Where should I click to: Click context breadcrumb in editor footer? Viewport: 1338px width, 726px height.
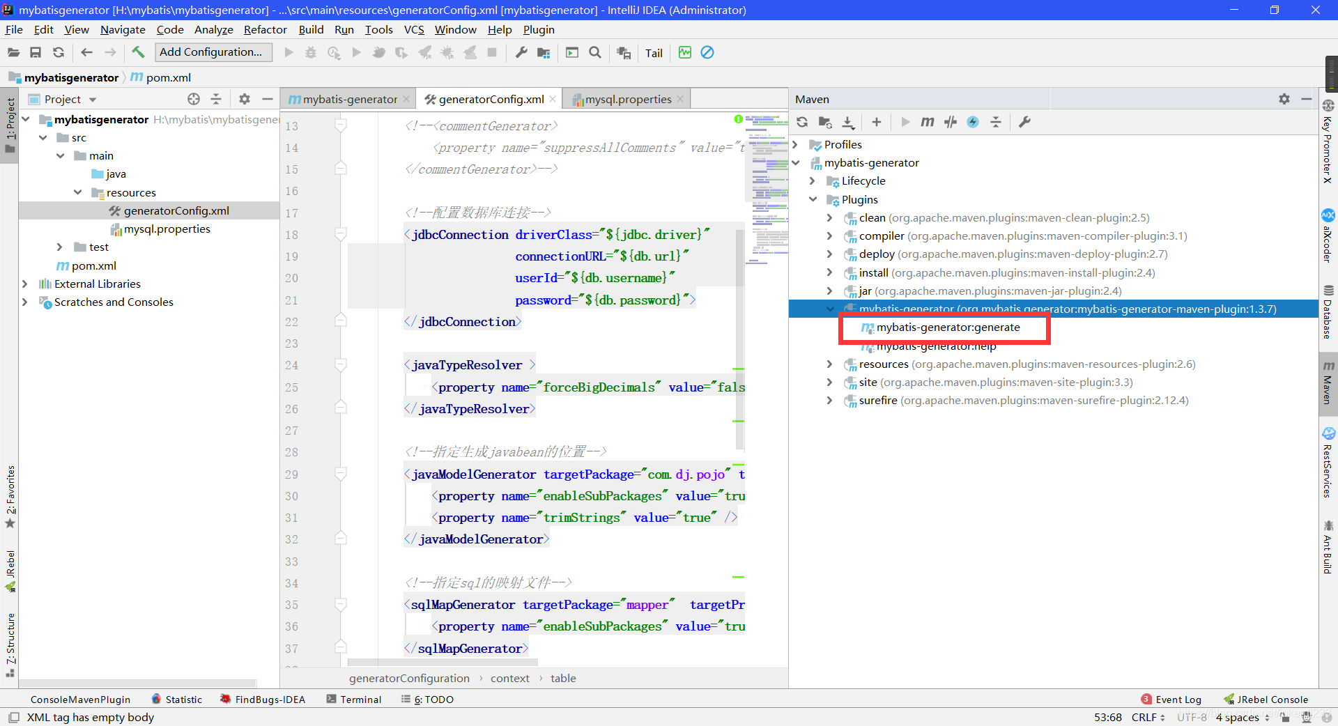coord(509,678)
